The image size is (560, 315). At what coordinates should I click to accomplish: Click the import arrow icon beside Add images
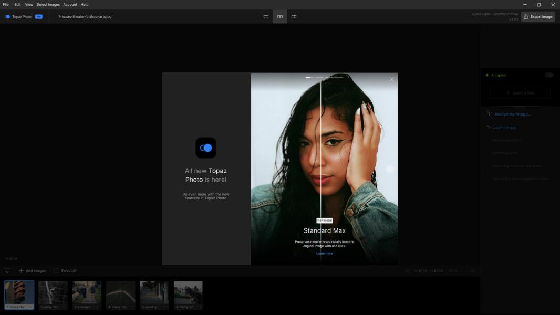click(7, 271)
